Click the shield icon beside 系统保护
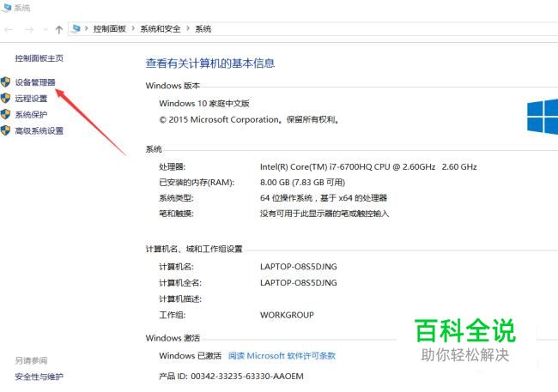 [5, 114]
